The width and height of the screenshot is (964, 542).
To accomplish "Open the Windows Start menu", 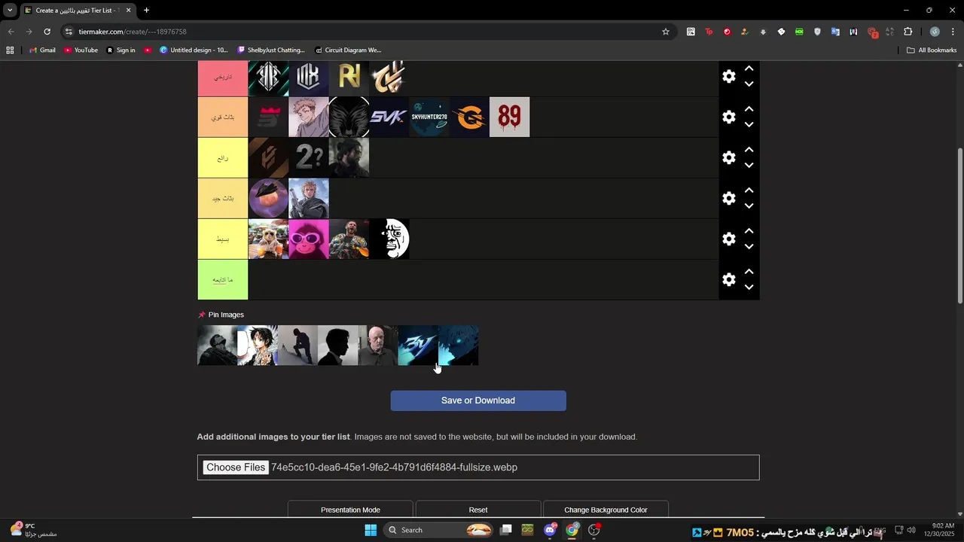I will 371,530.
